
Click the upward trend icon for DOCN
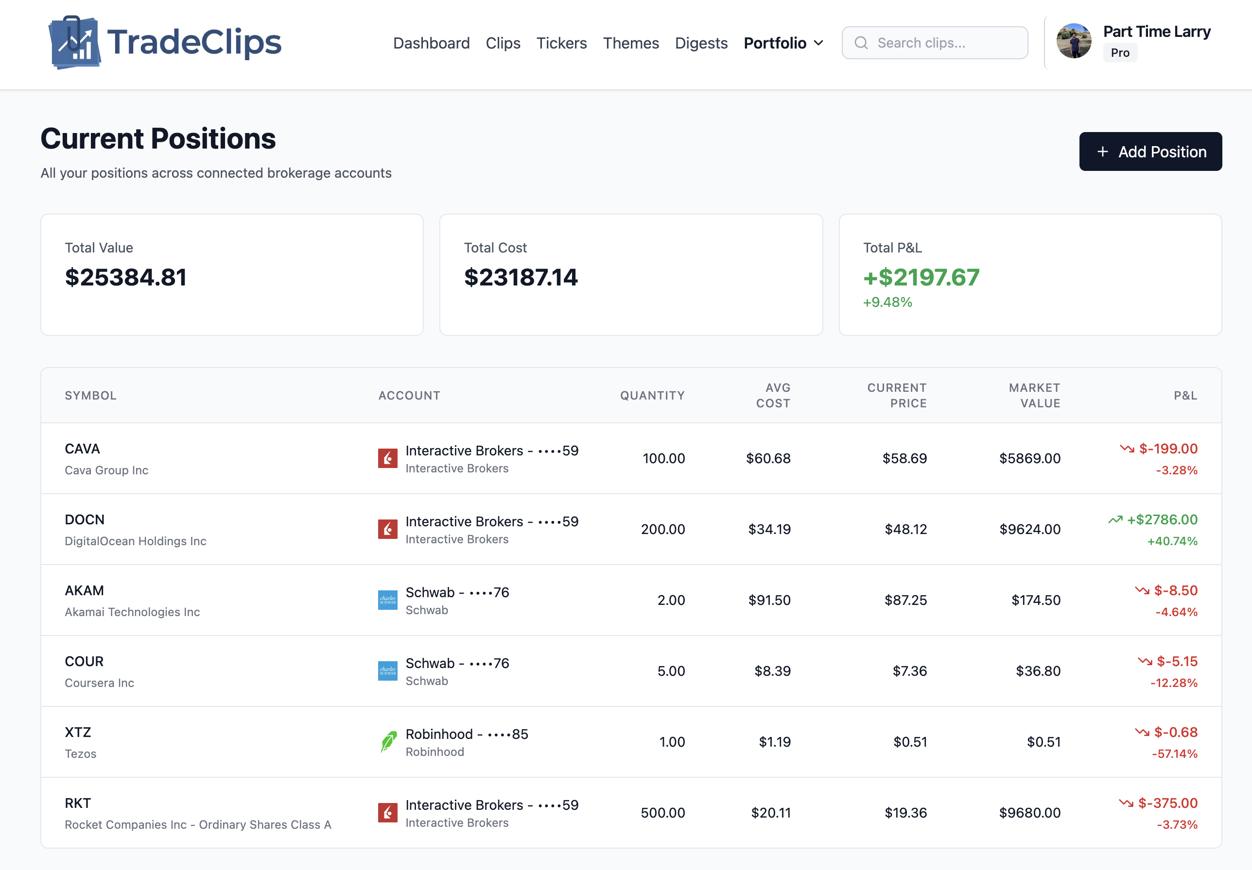coord(1115,519)
